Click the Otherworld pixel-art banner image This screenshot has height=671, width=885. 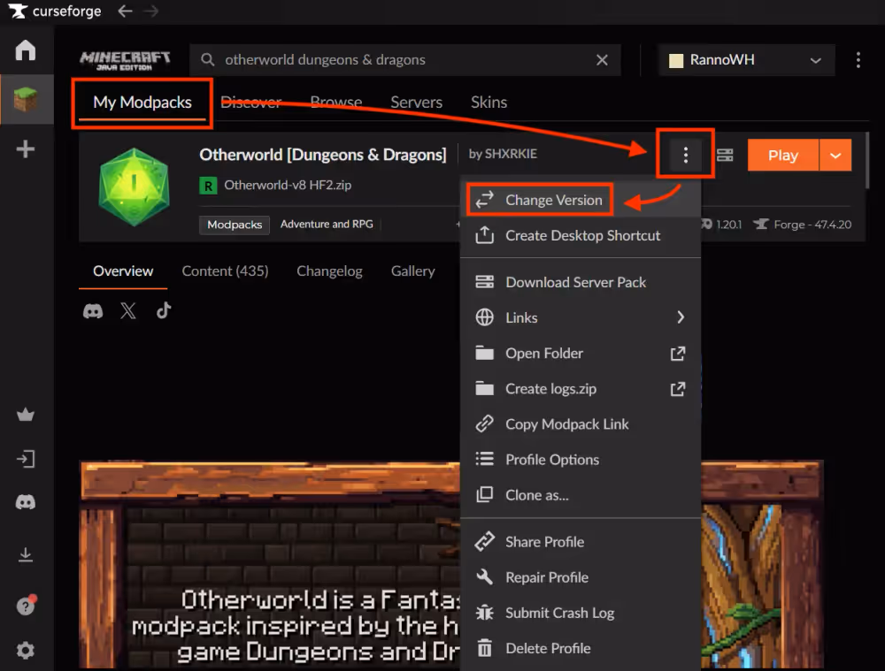click(270, 565)
